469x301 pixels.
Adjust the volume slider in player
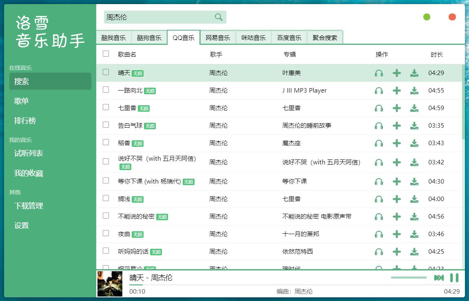pos(409,277)
